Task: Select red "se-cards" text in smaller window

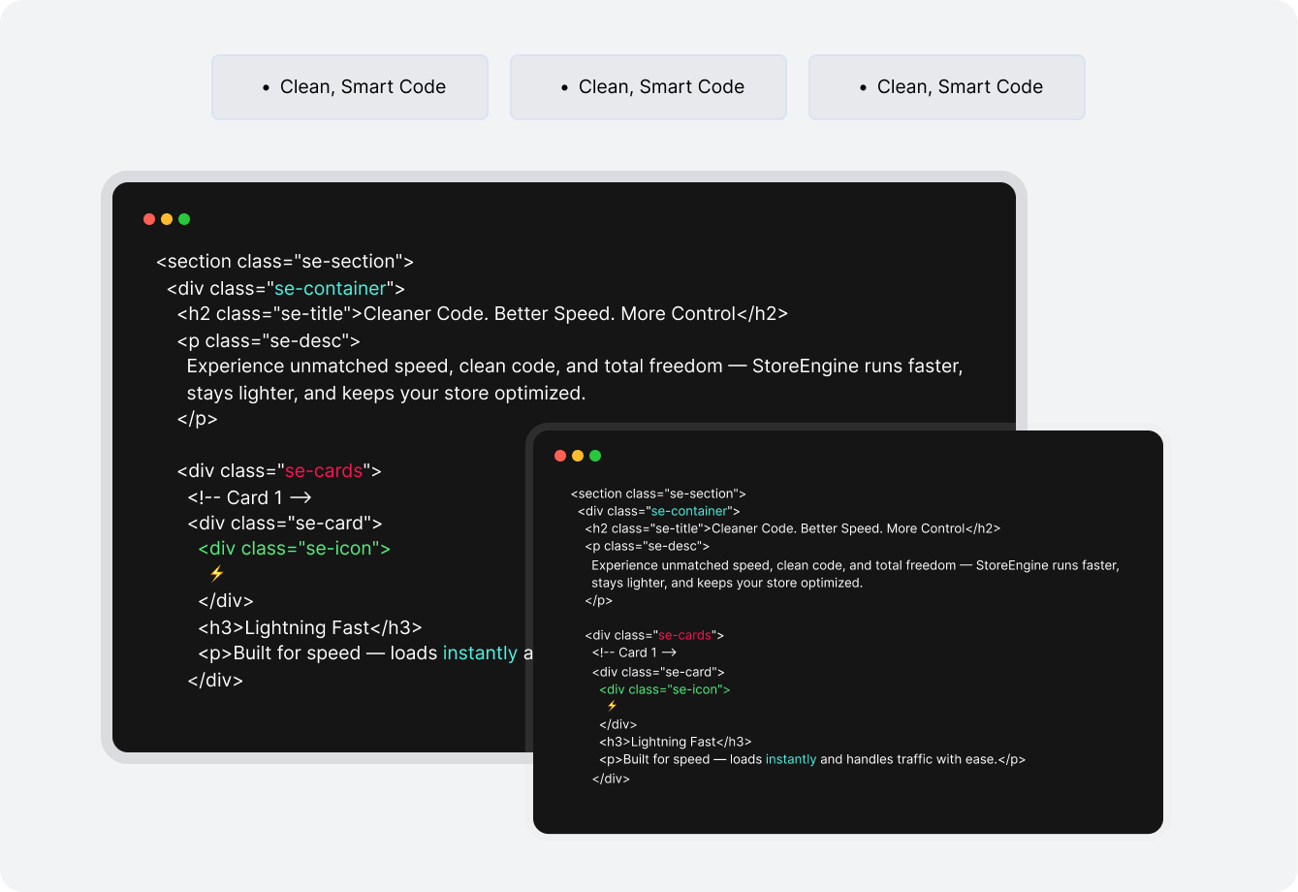Action: [x=684, y=635]
